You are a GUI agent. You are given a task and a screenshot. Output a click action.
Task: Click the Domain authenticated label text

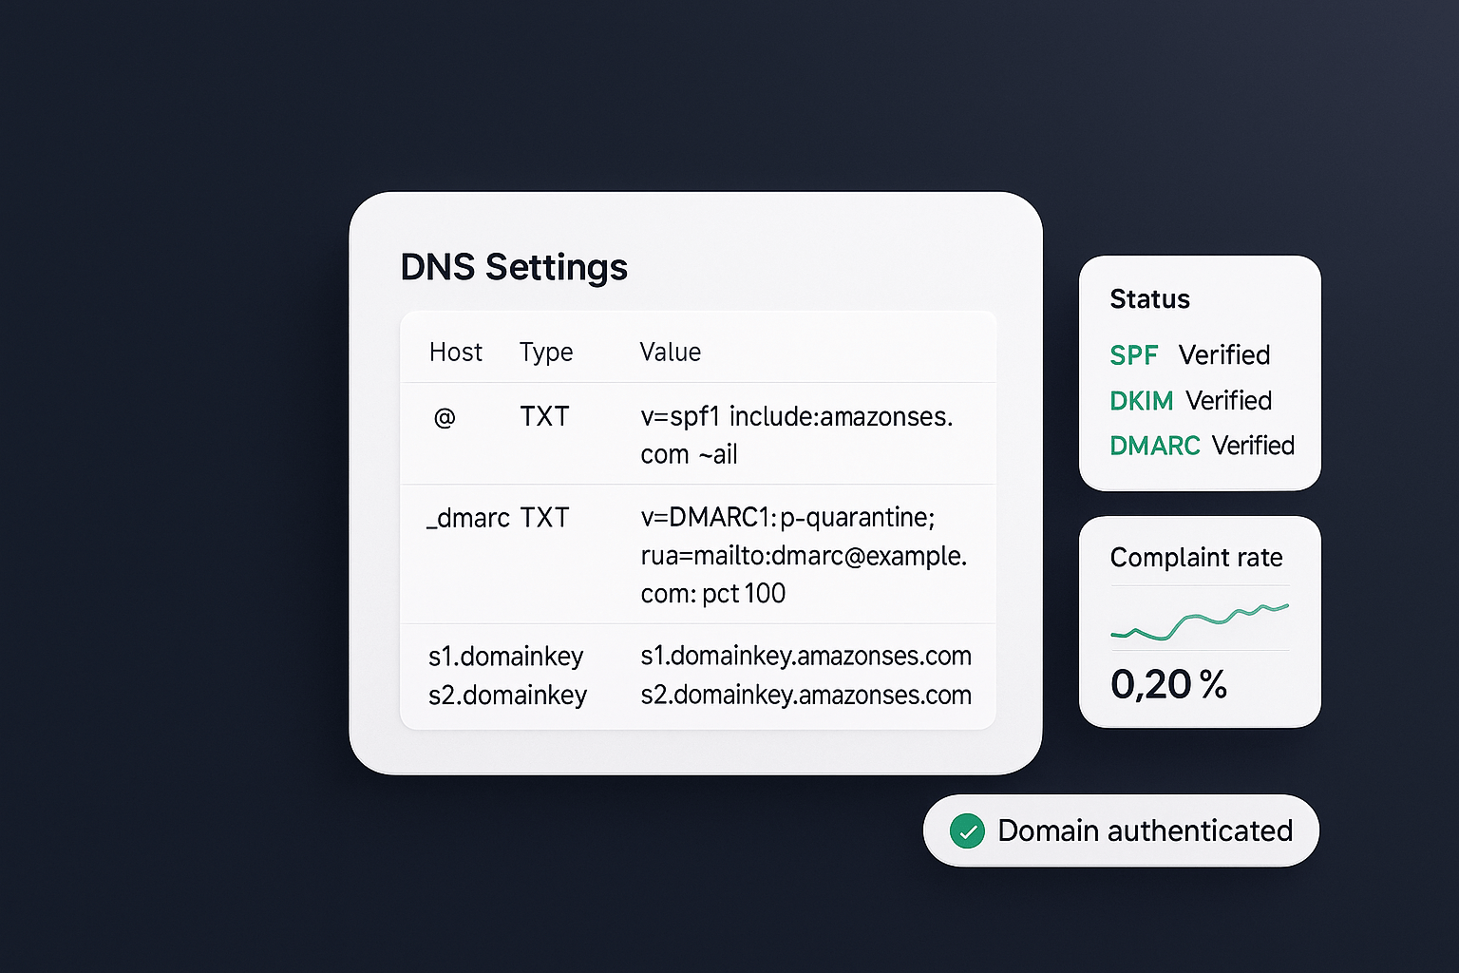coord(1145,831)
